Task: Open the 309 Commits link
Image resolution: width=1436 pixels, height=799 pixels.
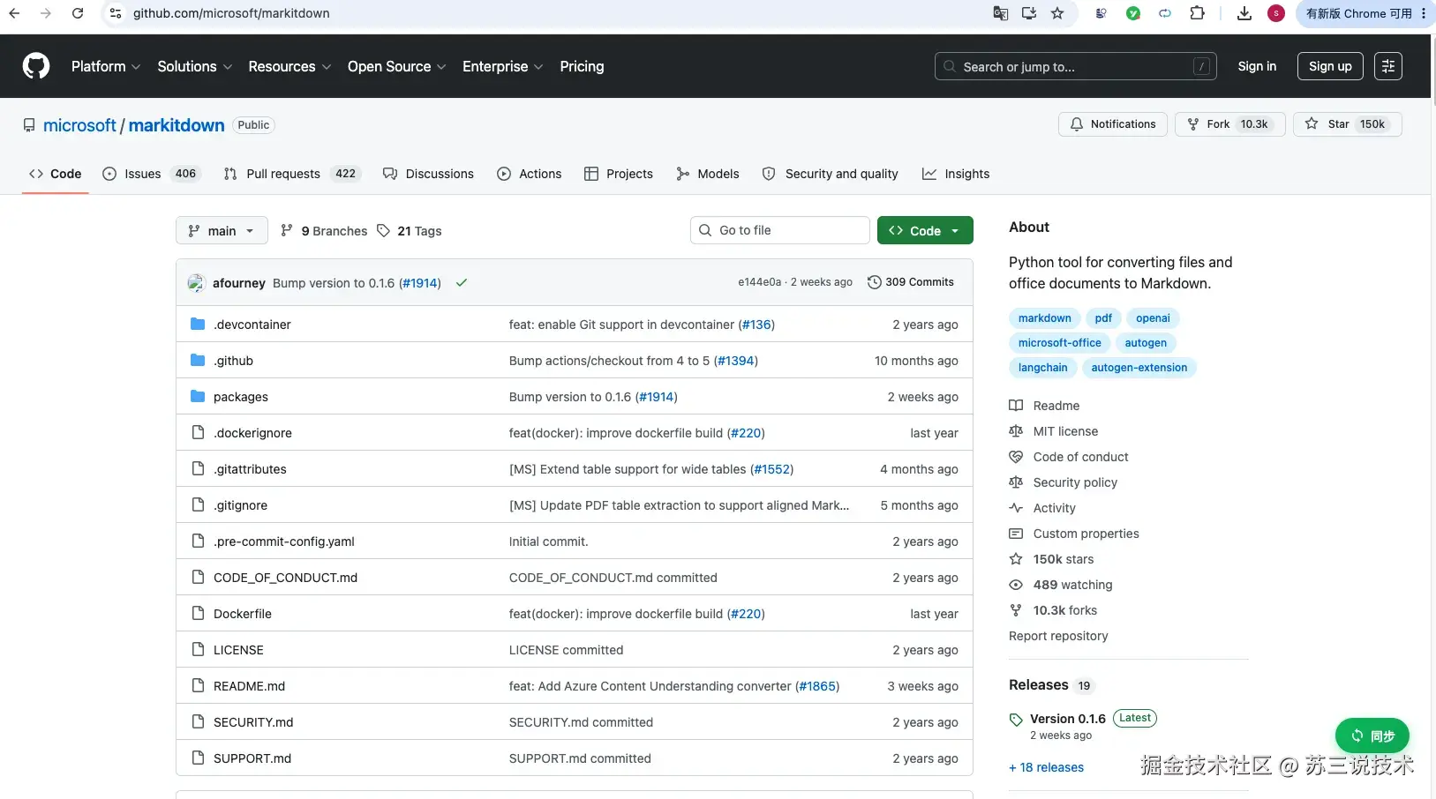Action: pos(911,282)
